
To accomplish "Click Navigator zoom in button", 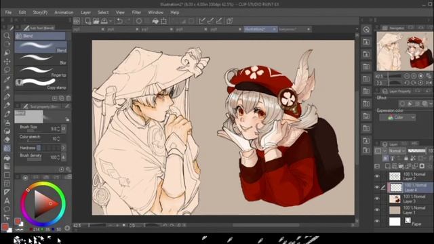I will pyautogui.click(x=414, y=76).
